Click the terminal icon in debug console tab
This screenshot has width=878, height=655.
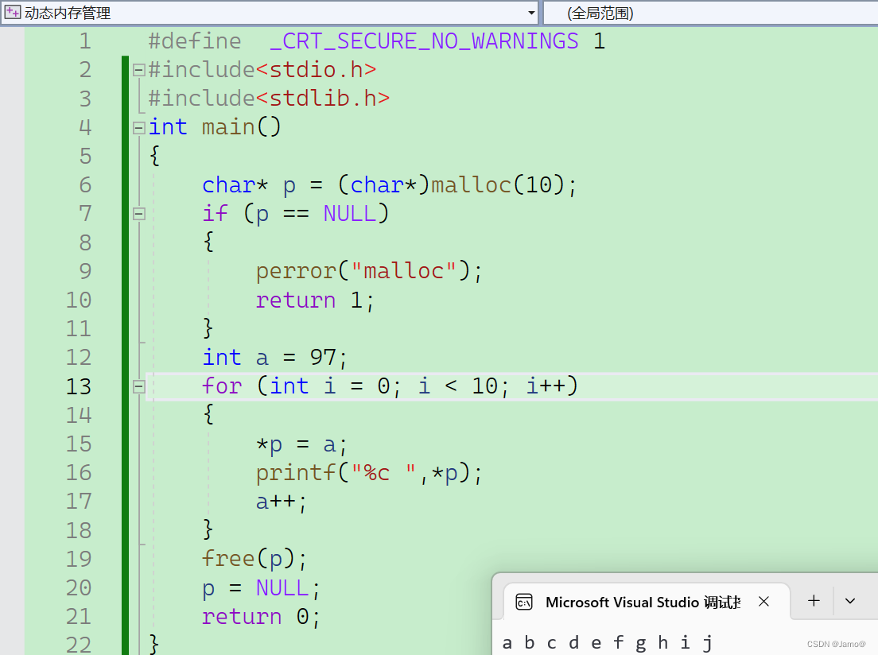[x=524, y=603]
